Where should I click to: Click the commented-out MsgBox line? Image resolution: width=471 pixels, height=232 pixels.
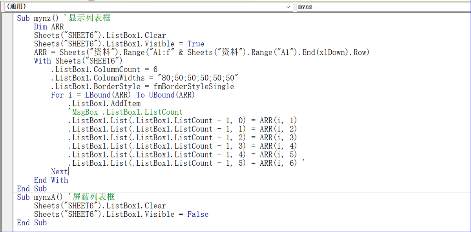coord(126,112)
